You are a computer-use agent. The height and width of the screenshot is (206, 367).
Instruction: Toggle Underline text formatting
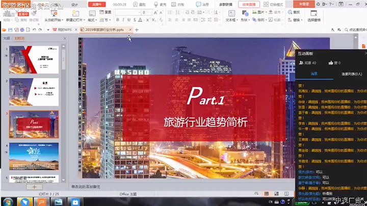pyautogui.click(x=129, y=20)
